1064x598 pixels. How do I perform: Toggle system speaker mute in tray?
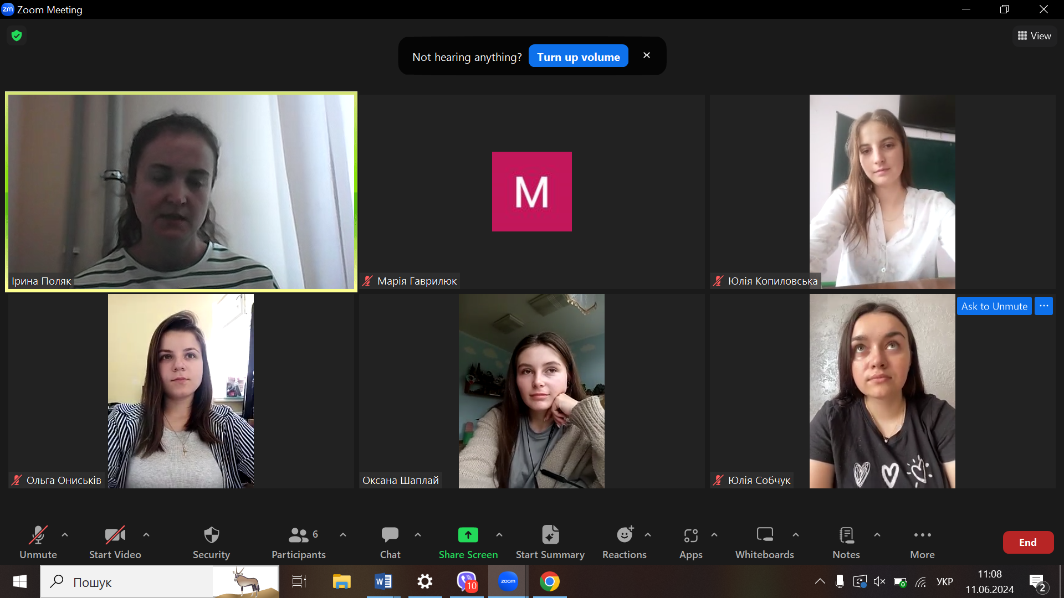pyautogui.click(x=879, y=581)
